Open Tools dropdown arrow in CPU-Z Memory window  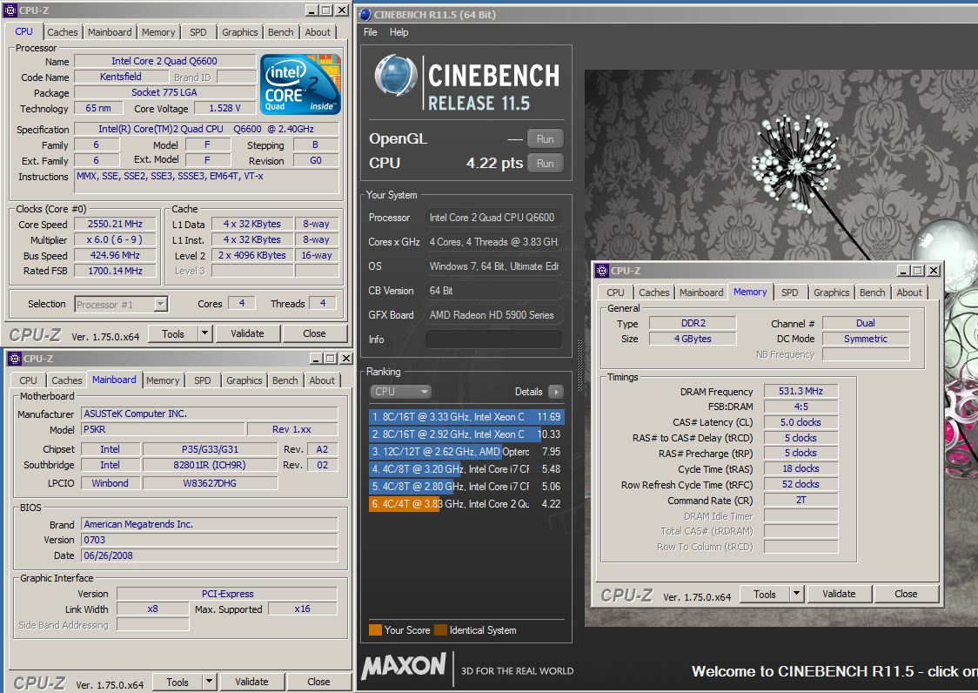pos(796,594)
